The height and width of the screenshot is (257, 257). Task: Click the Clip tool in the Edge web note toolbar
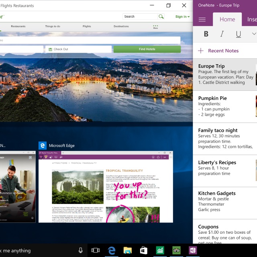click(61, 157)
